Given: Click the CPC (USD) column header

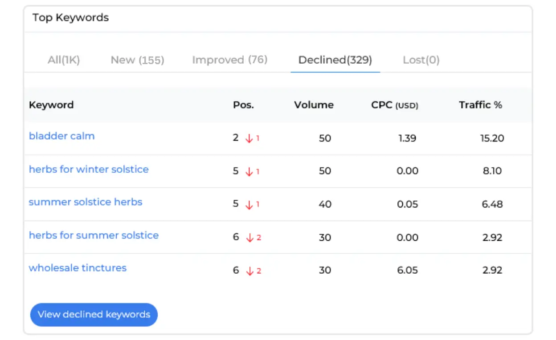Looking at the screenshot, I should click(x=394, y=105).
